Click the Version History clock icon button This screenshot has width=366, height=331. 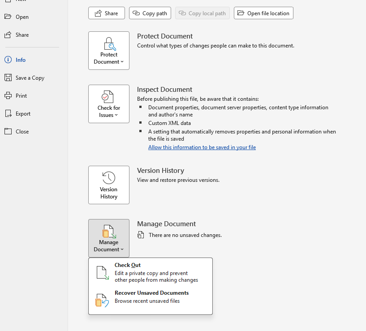[109, 185]
